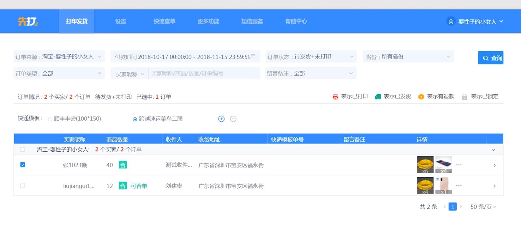
Task: Click quantity 12 in second row
Action: point(110,186)
